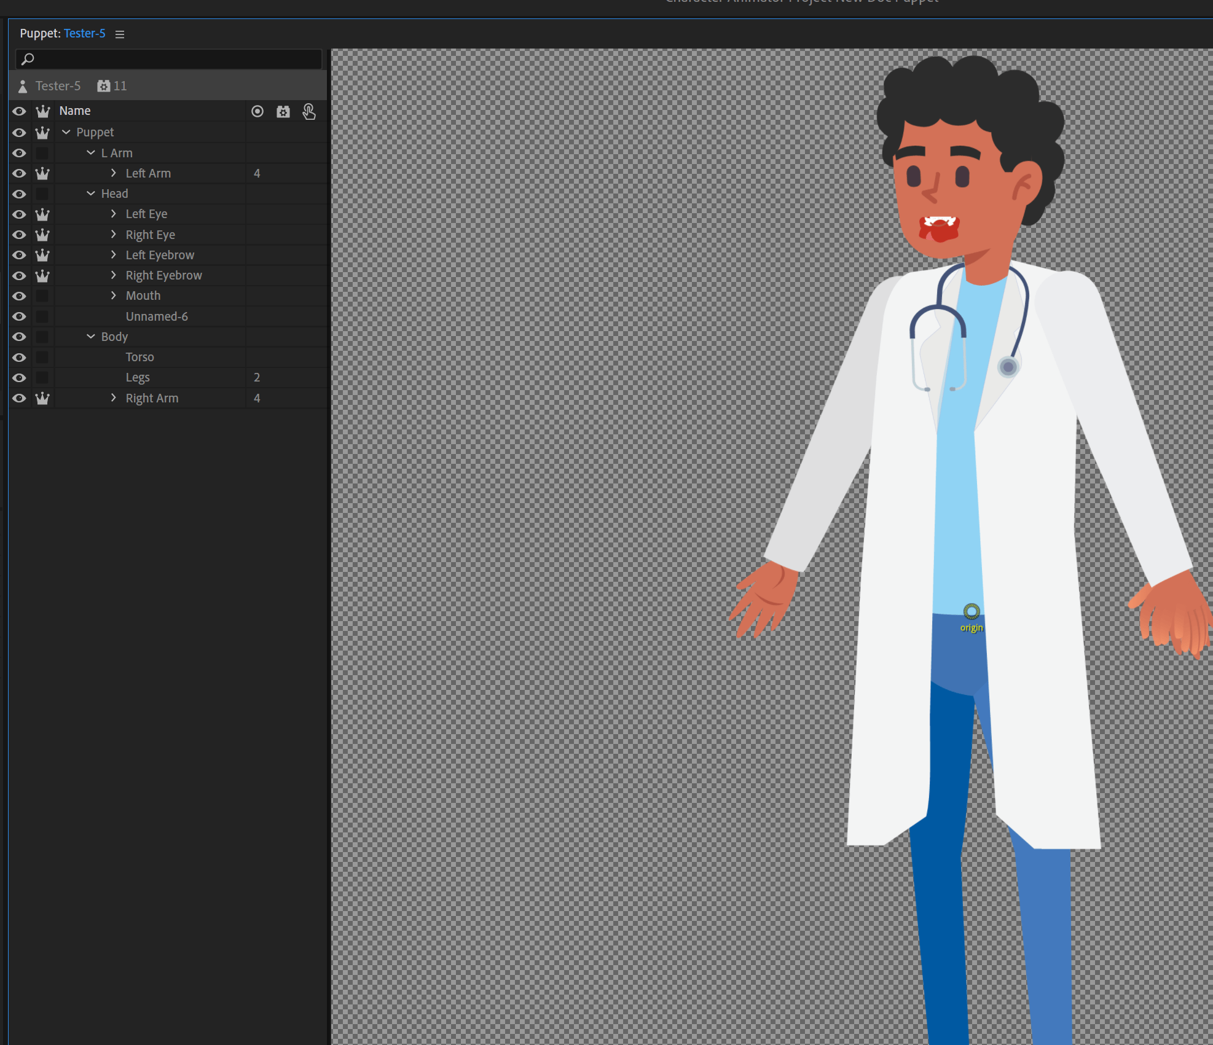Collapse the Head group
This screenshot has width=1213, height=1045.
(x=90, y=193)
